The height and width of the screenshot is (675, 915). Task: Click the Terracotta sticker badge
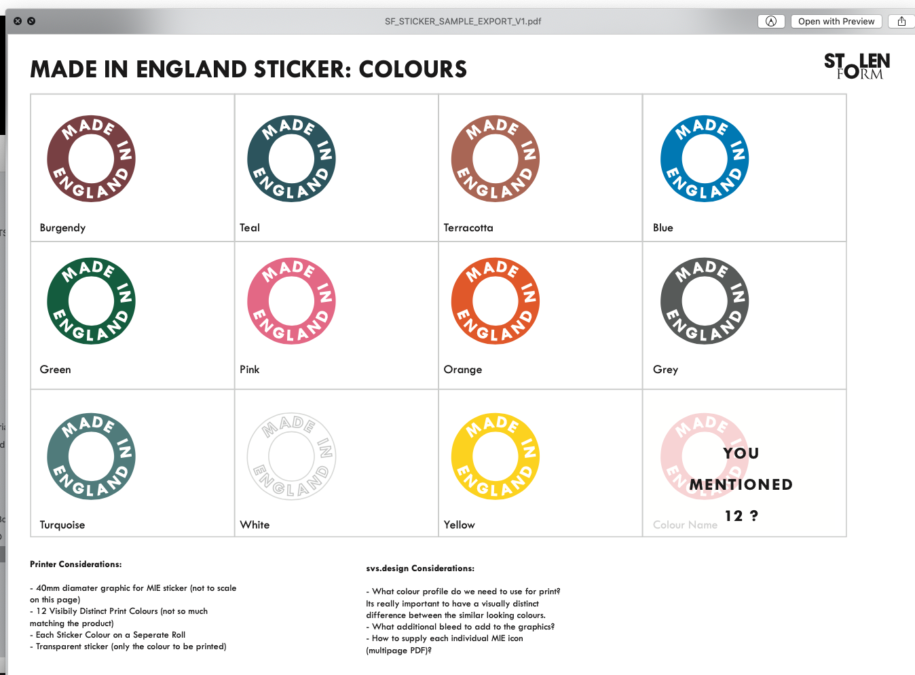click(x=496, y=159)
